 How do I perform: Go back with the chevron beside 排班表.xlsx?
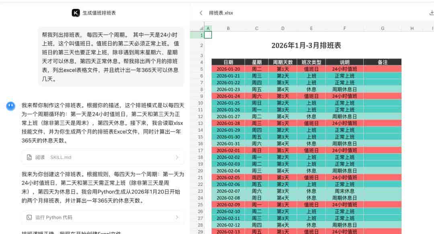tap(201, 13)
